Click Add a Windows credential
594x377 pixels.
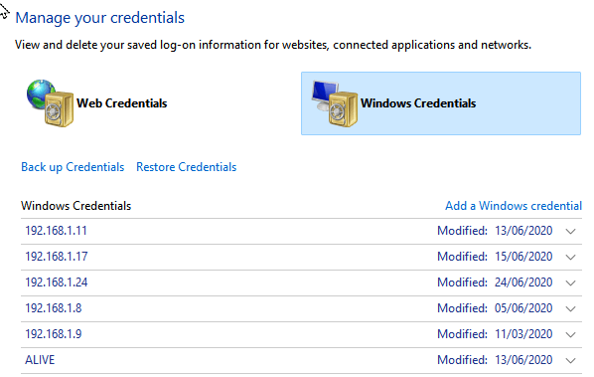[x=514, y=206]
